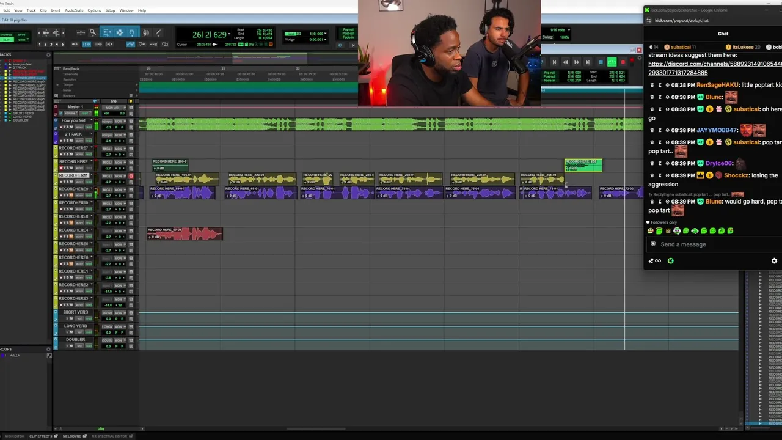Select the Scrubber speaker tool
782x440 pixels.
point(147,32)
